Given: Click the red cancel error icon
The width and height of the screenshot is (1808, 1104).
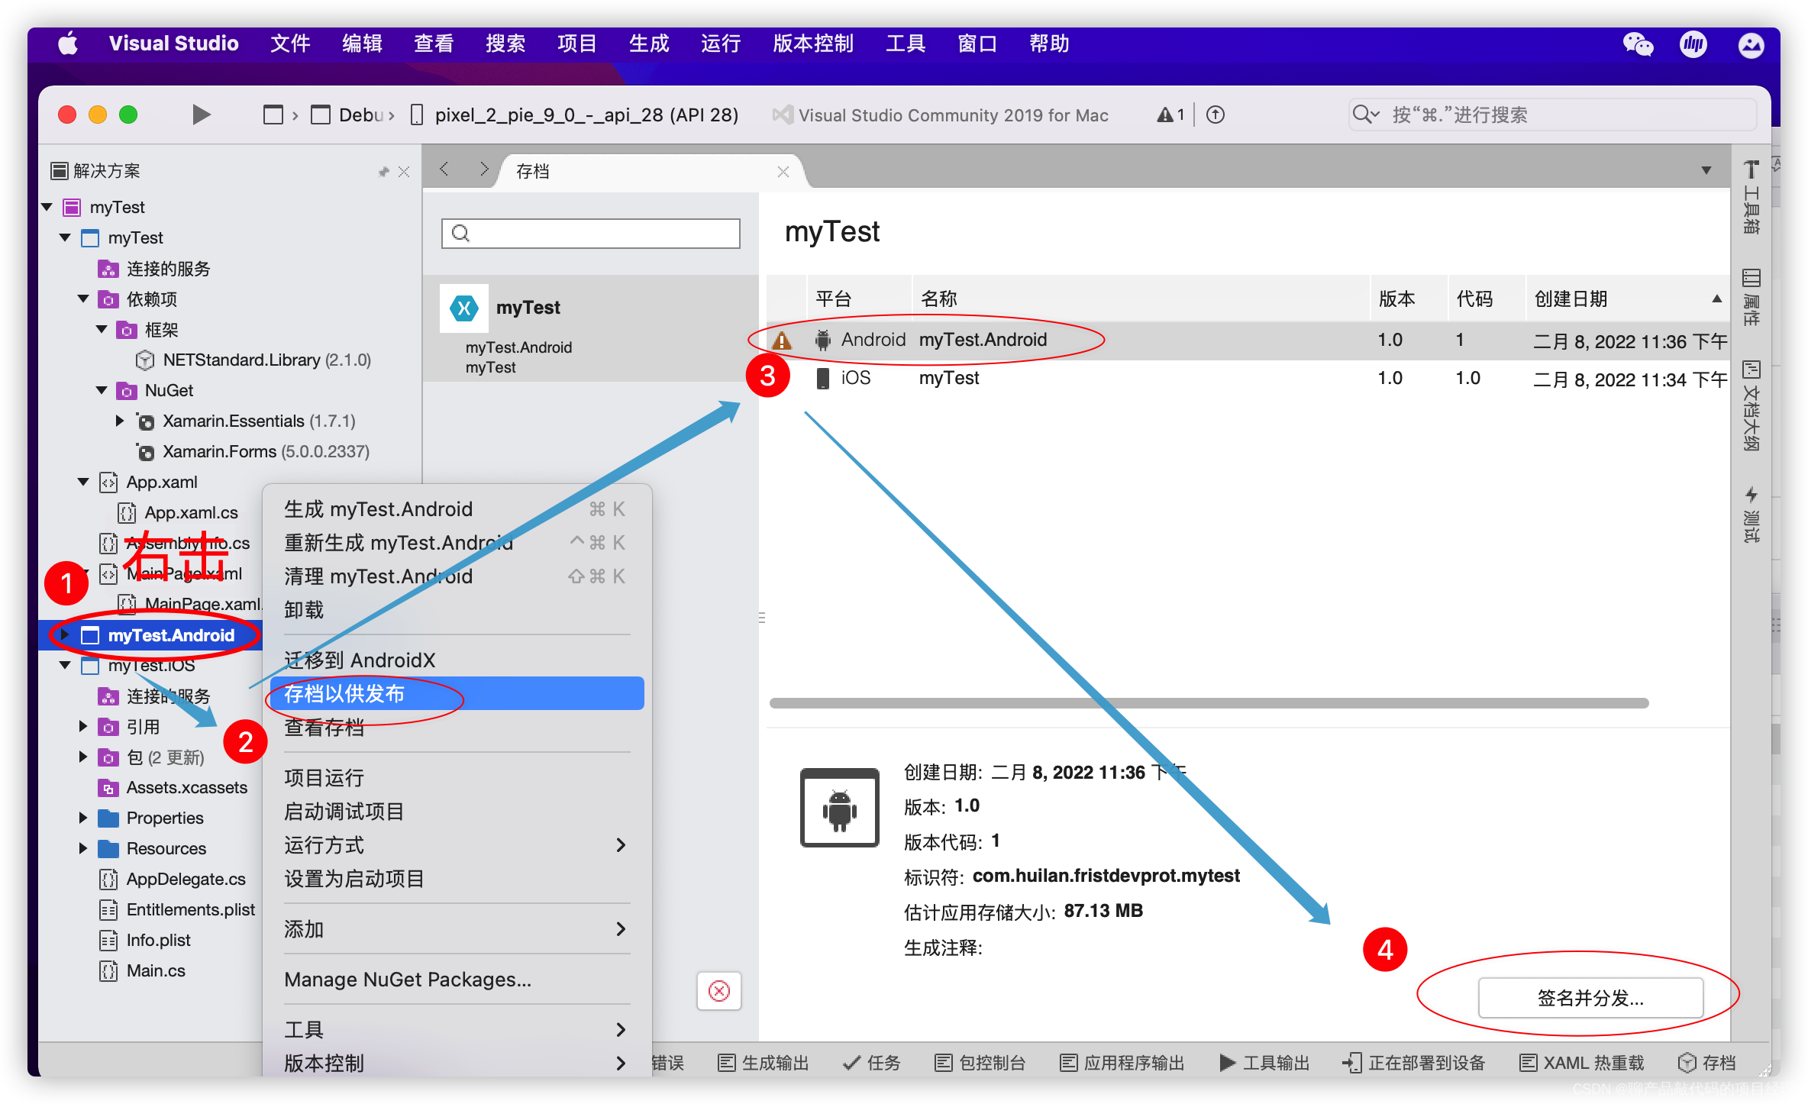Looking at the screenshot, I should (x=719, y=991).
